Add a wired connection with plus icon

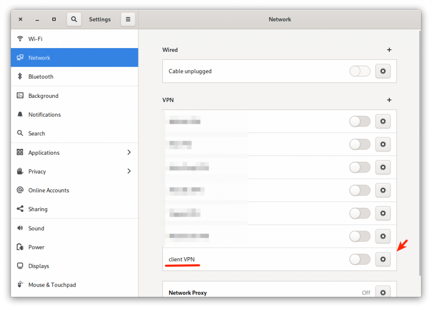(x=389, y=50)
